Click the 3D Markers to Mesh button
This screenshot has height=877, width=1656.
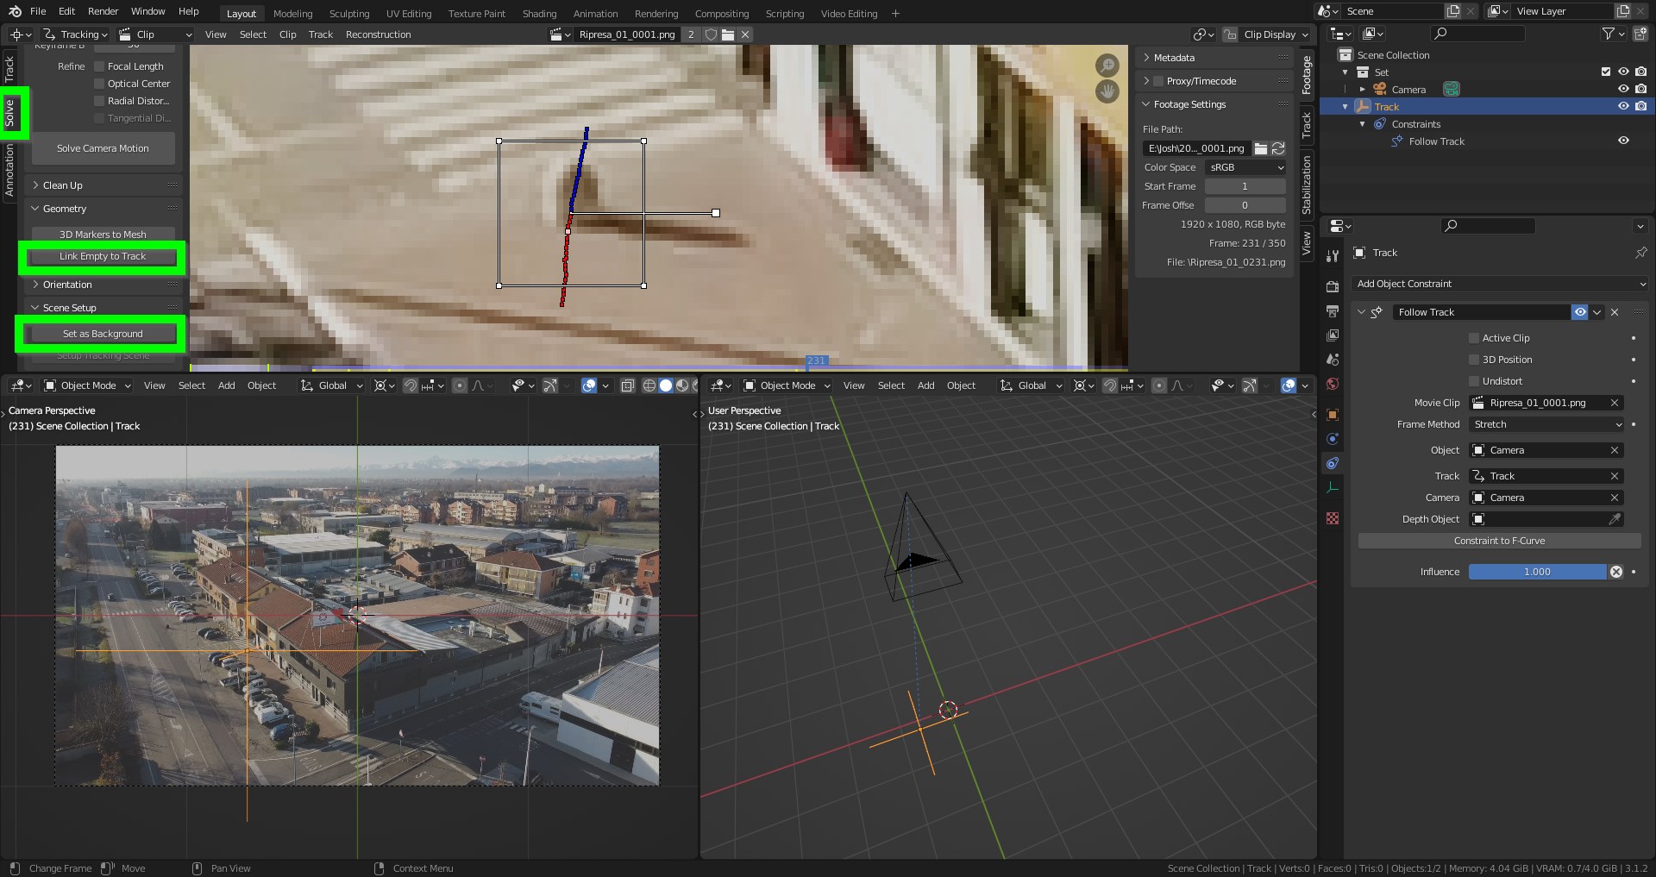tap(103, 235)
